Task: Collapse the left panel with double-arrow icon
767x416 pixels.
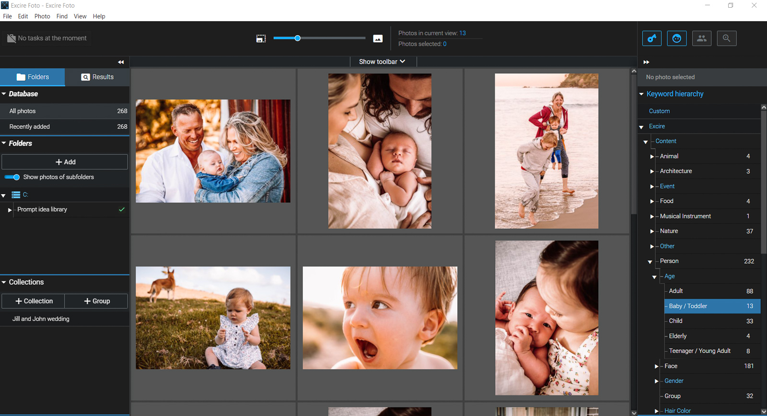Action: click(x=121, y=62)
